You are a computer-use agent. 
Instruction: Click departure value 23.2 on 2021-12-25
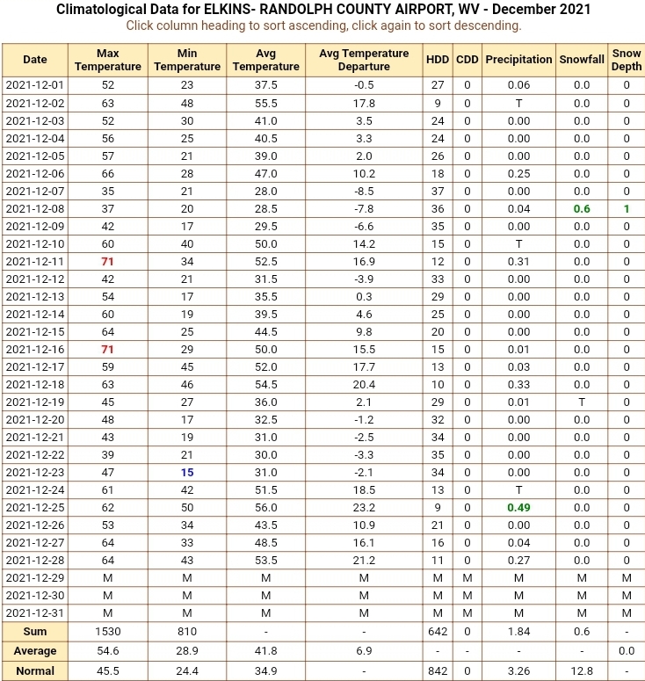[364, 508]
